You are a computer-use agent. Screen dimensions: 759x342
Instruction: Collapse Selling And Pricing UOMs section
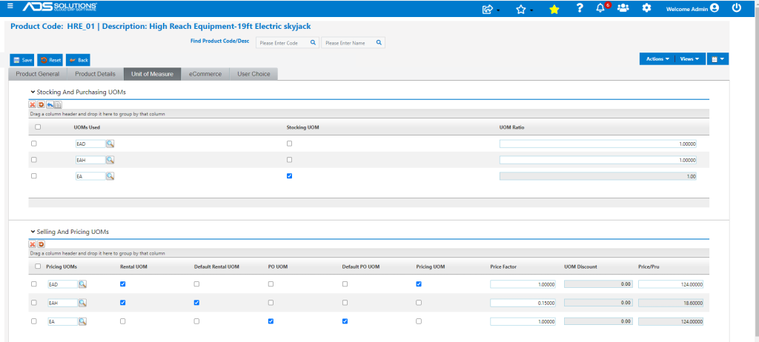pos(33,232)
